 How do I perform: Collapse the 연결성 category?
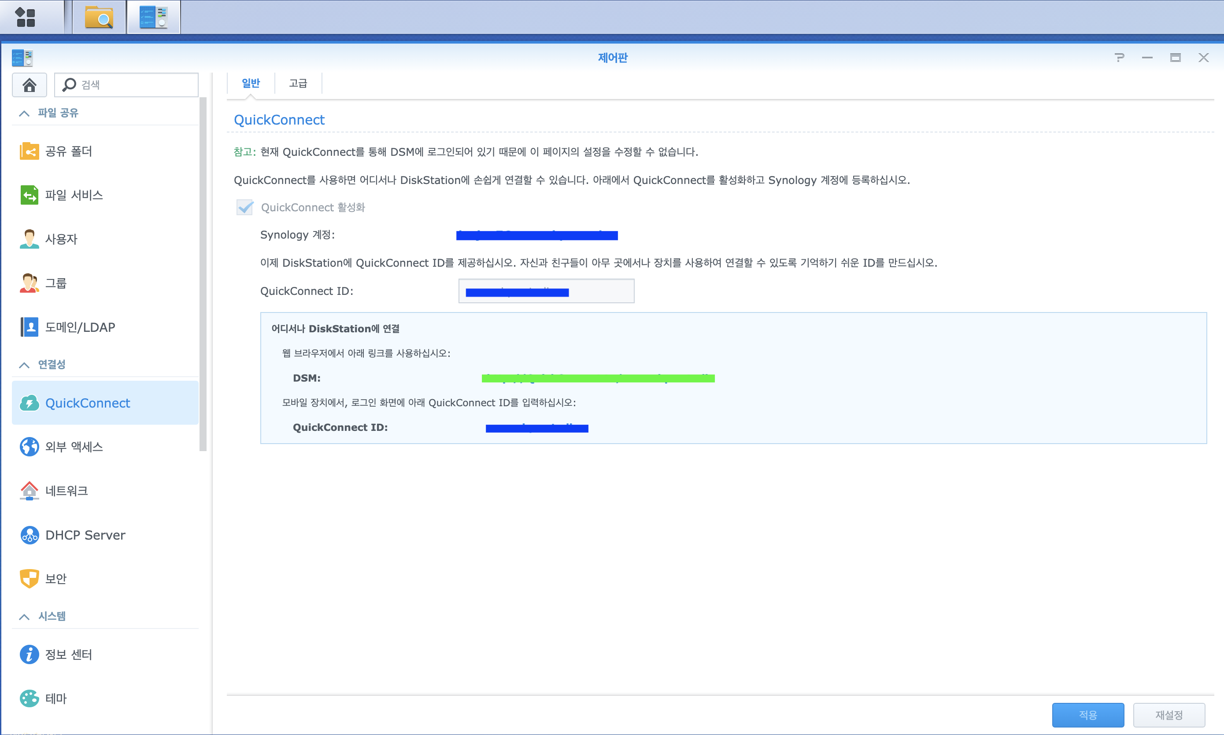24,364
